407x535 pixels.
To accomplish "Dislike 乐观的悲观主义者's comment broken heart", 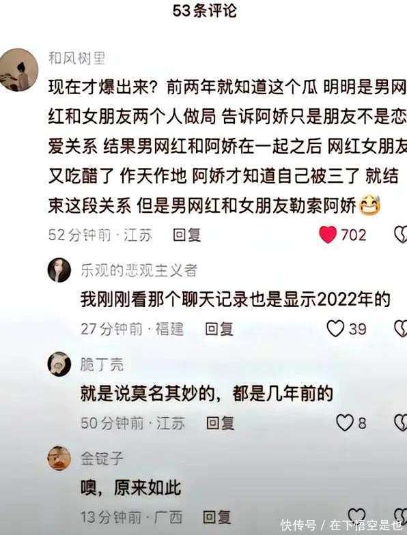I will tap(401, 329).
